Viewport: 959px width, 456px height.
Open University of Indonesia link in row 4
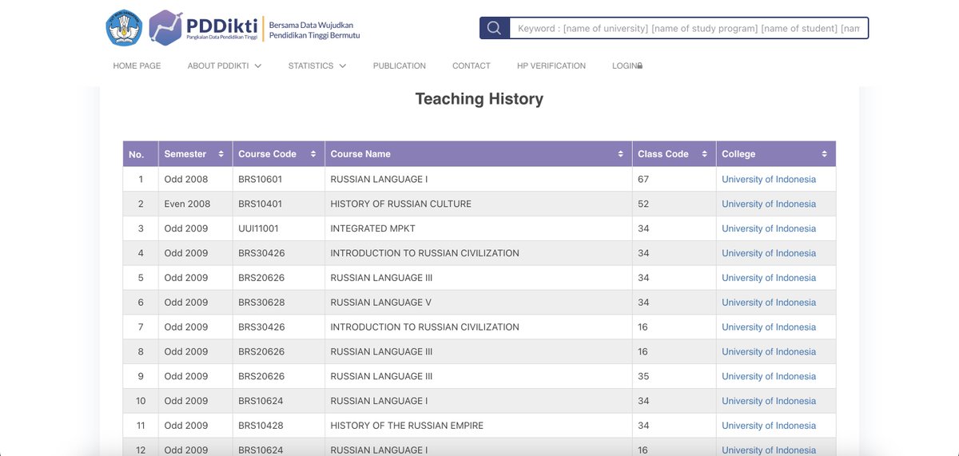click(x=769, y=253)
